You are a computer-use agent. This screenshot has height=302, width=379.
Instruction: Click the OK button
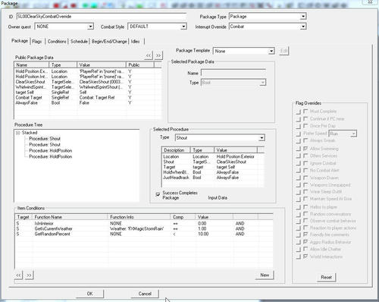click(89, 294)
